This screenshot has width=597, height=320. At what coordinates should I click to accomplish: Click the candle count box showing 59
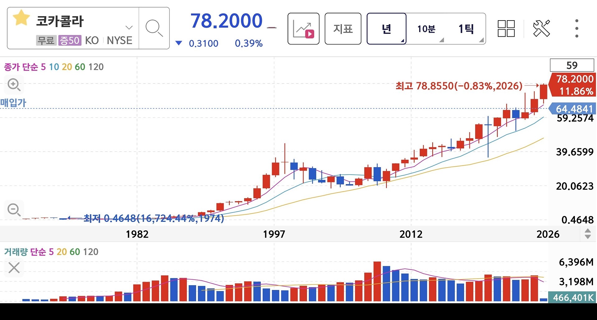572,65
